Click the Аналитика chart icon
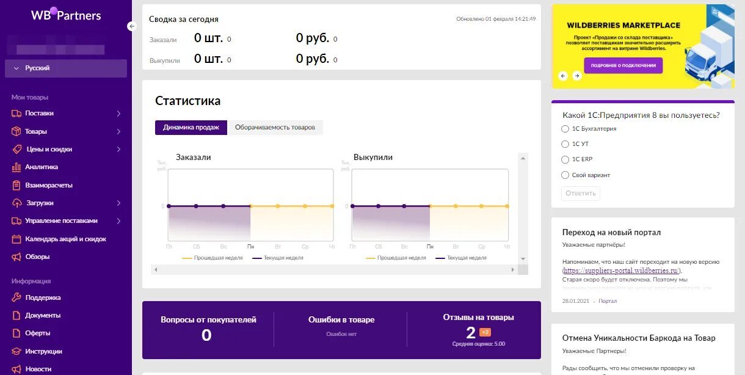Screen dimensions: 745x375 coord(16,167)
